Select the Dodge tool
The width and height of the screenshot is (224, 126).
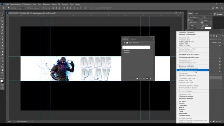click(2, 55)
